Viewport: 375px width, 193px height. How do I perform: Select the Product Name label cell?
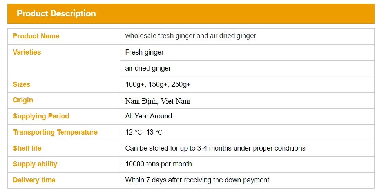[36, 36]
